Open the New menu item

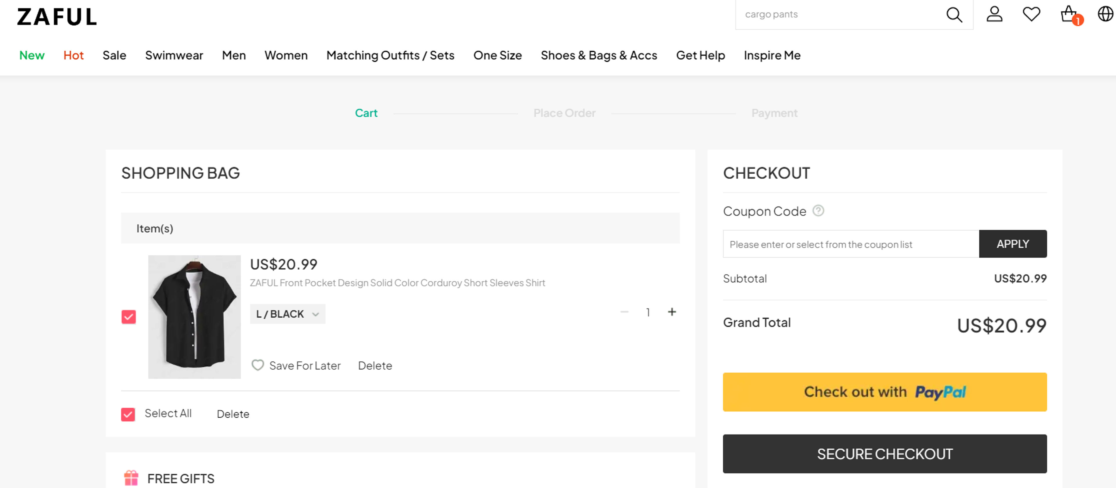click(32, 56)
